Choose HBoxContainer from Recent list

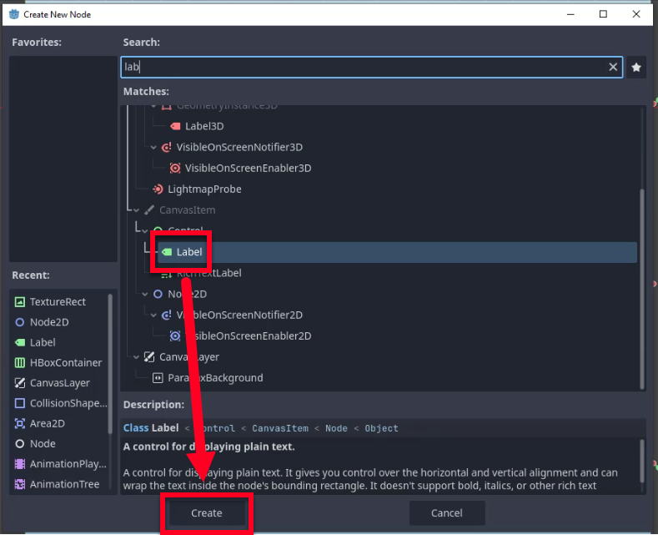coord(66,362)
